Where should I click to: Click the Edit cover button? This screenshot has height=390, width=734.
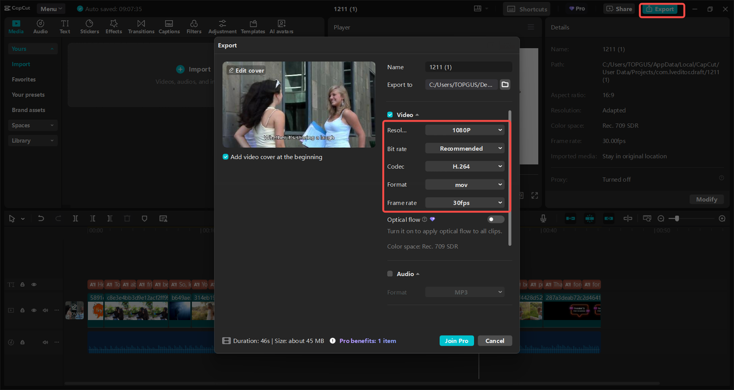(247, 71)
